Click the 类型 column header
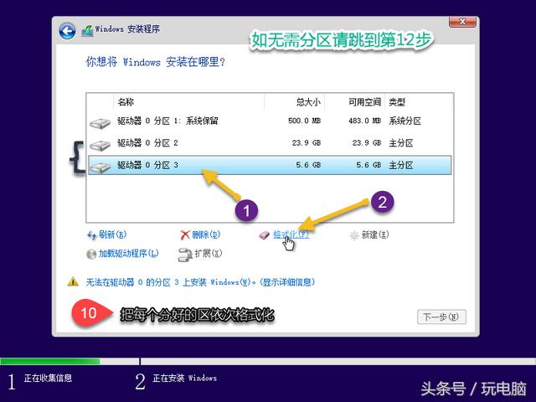Screen dimensions: 536x402 398,102
